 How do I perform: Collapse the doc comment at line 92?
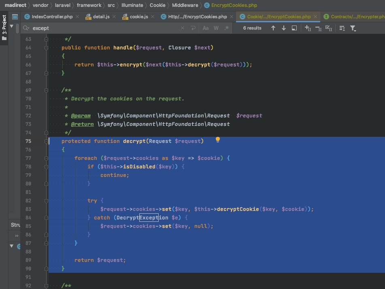tap(46, 286)
